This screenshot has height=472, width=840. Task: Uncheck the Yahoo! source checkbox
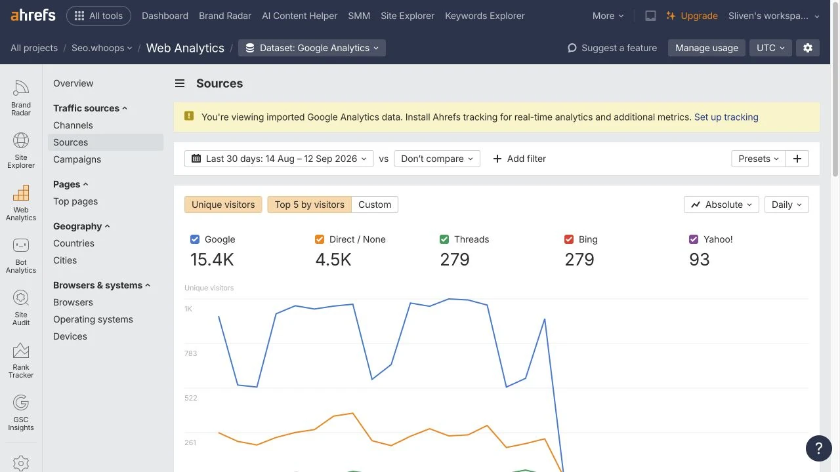694,239
